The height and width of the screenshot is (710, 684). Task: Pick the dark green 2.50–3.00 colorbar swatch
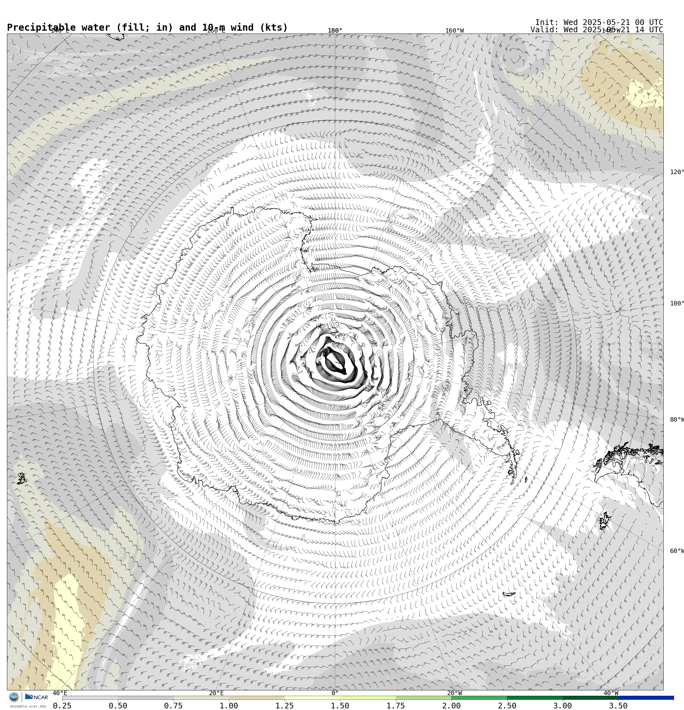[535, 698]
